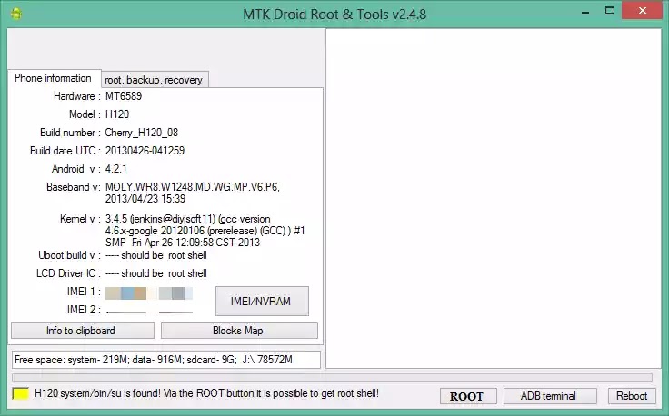The image size is (669, 416).
Task: Click inside the empty log panel on the right
Action: tap(494, 198)
